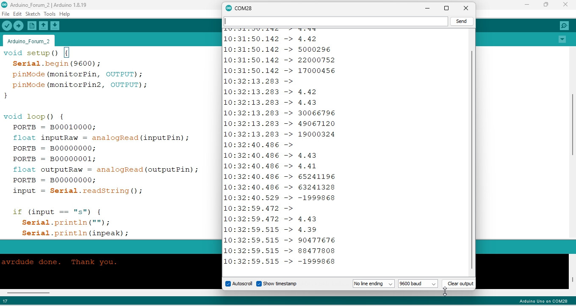Uncheck the Show timestamp option
This screenshot has width=576, height=306.
[x=260, y=284]
